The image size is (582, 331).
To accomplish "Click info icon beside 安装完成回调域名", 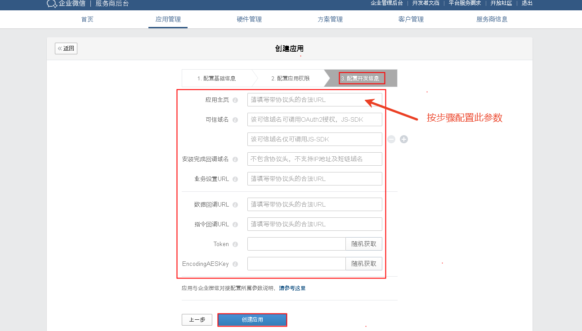I will click(235, 159).
